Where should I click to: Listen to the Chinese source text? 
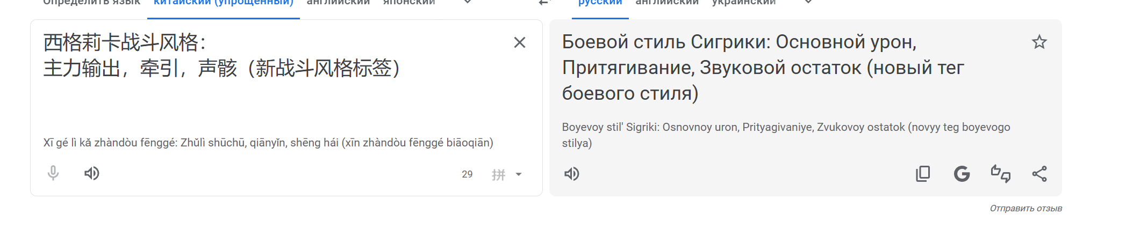pyautogui.click(x=92, y=173)
